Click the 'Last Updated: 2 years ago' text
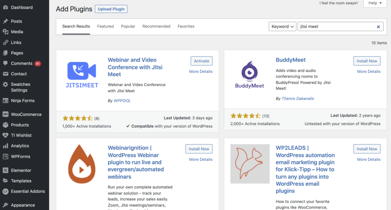Screen dimensions: 391x210 [355, 116]
